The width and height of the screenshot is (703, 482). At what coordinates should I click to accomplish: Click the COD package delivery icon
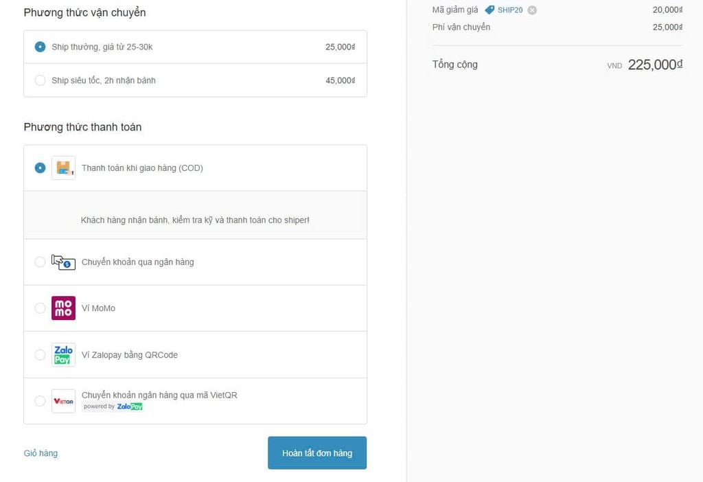tap(63, 168)
